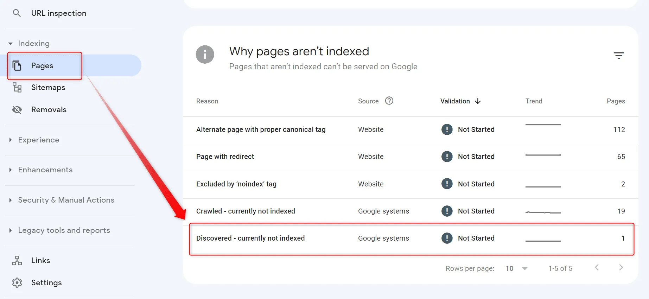The image size is (649, 299).
Task: Collapse the Indexing section
Action: (11, 44)
